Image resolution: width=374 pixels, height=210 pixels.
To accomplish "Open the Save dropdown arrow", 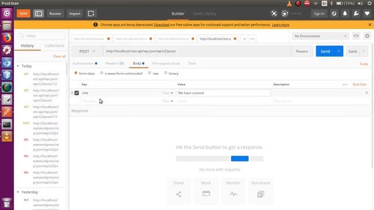I will 363,51.
